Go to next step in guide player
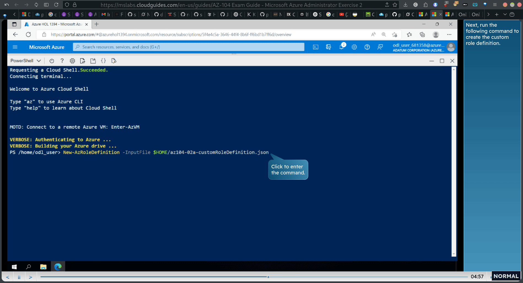 point(31,277)
